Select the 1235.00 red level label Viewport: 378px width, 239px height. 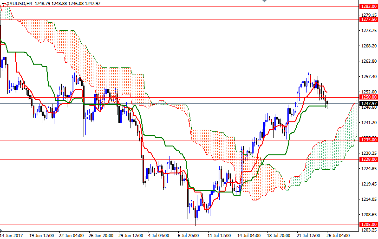pyautogui.click(x=368, y=140)
